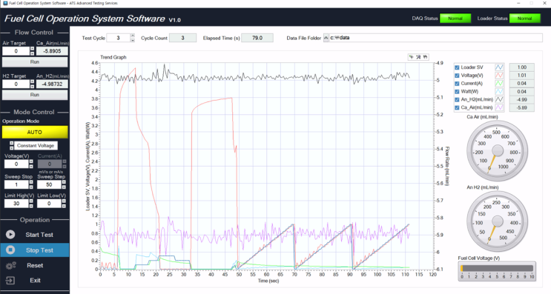Toggle the Loader SV plot checkbox
This screenshot has height=294, width=551.
tap(457, 67)
